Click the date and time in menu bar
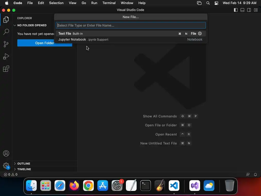The height and width of the screenshot is (196, 261). pos(240,3)
